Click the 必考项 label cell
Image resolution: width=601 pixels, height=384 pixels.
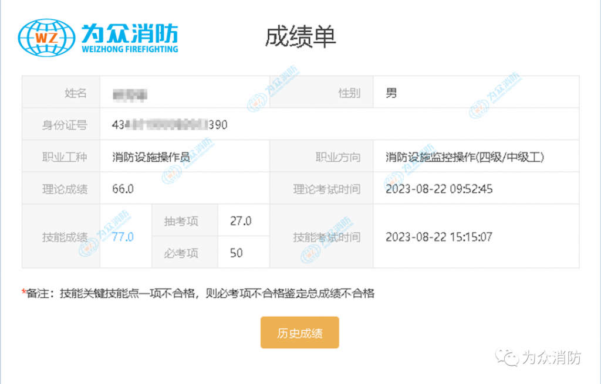185,252
